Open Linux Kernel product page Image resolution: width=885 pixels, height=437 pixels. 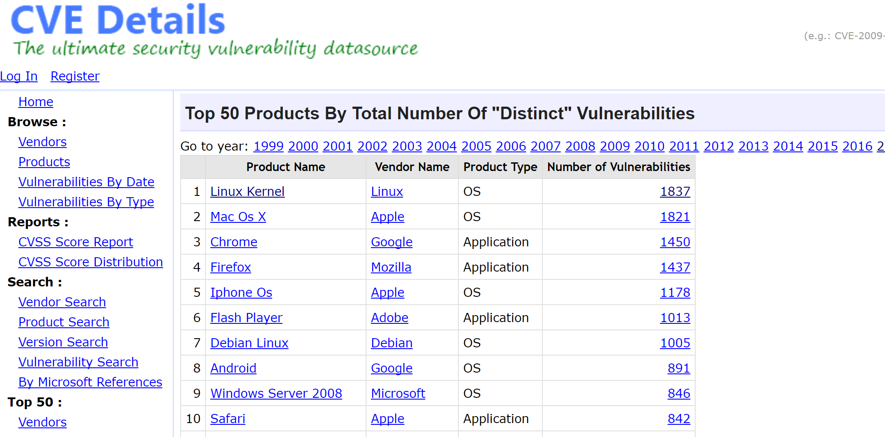(x=247, y=192)
